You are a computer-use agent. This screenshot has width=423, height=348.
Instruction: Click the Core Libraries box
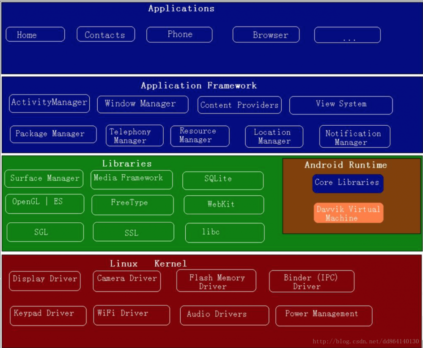pos(348,183)
